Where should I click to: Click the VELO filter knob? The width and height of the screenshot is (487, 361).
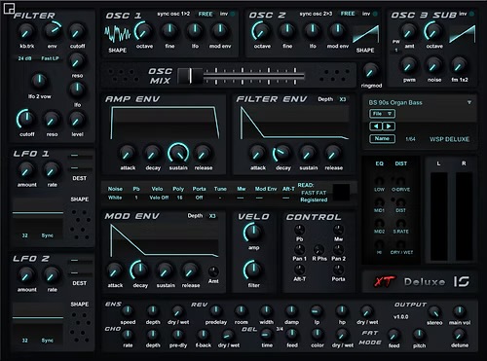[x=253, y=270]
